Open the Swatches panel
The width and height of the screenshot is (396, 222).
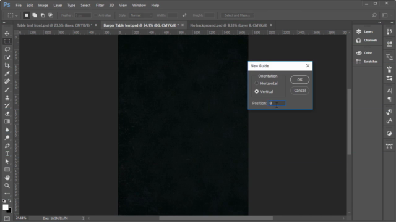[367, 62]
